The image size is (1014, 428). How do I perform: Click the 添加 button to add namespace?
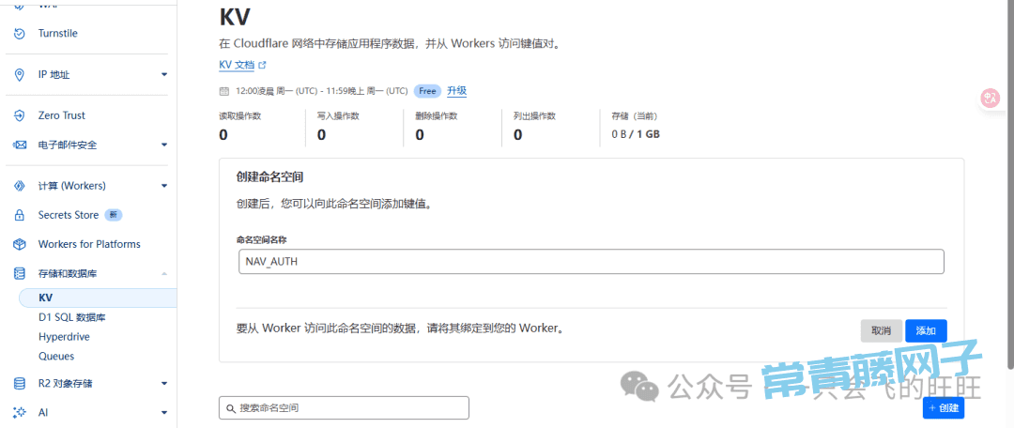click(926, 331)
